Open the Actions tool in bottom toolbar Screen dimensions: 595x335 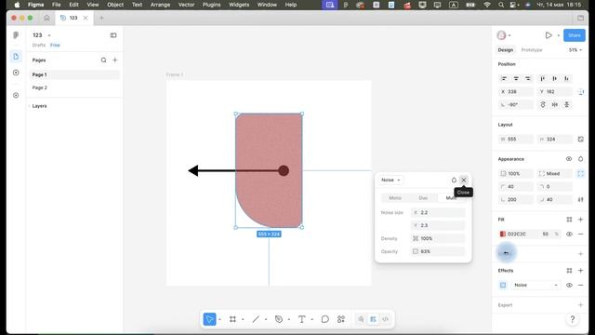pos(341,319)
